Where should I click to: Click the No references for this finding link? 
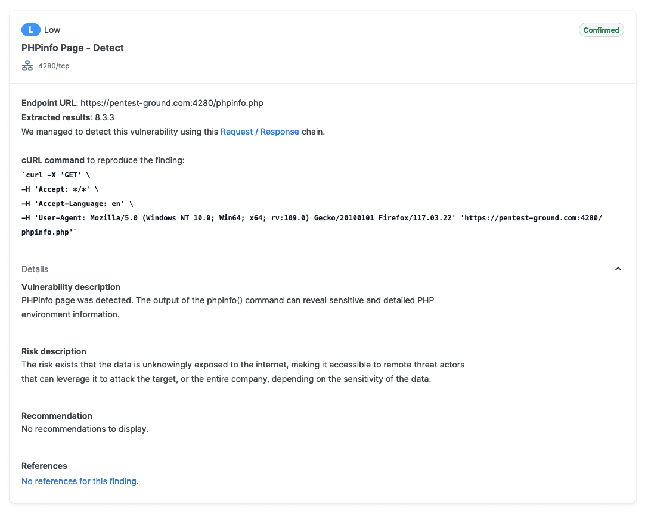pyautogui.click(x=80, y=481)
